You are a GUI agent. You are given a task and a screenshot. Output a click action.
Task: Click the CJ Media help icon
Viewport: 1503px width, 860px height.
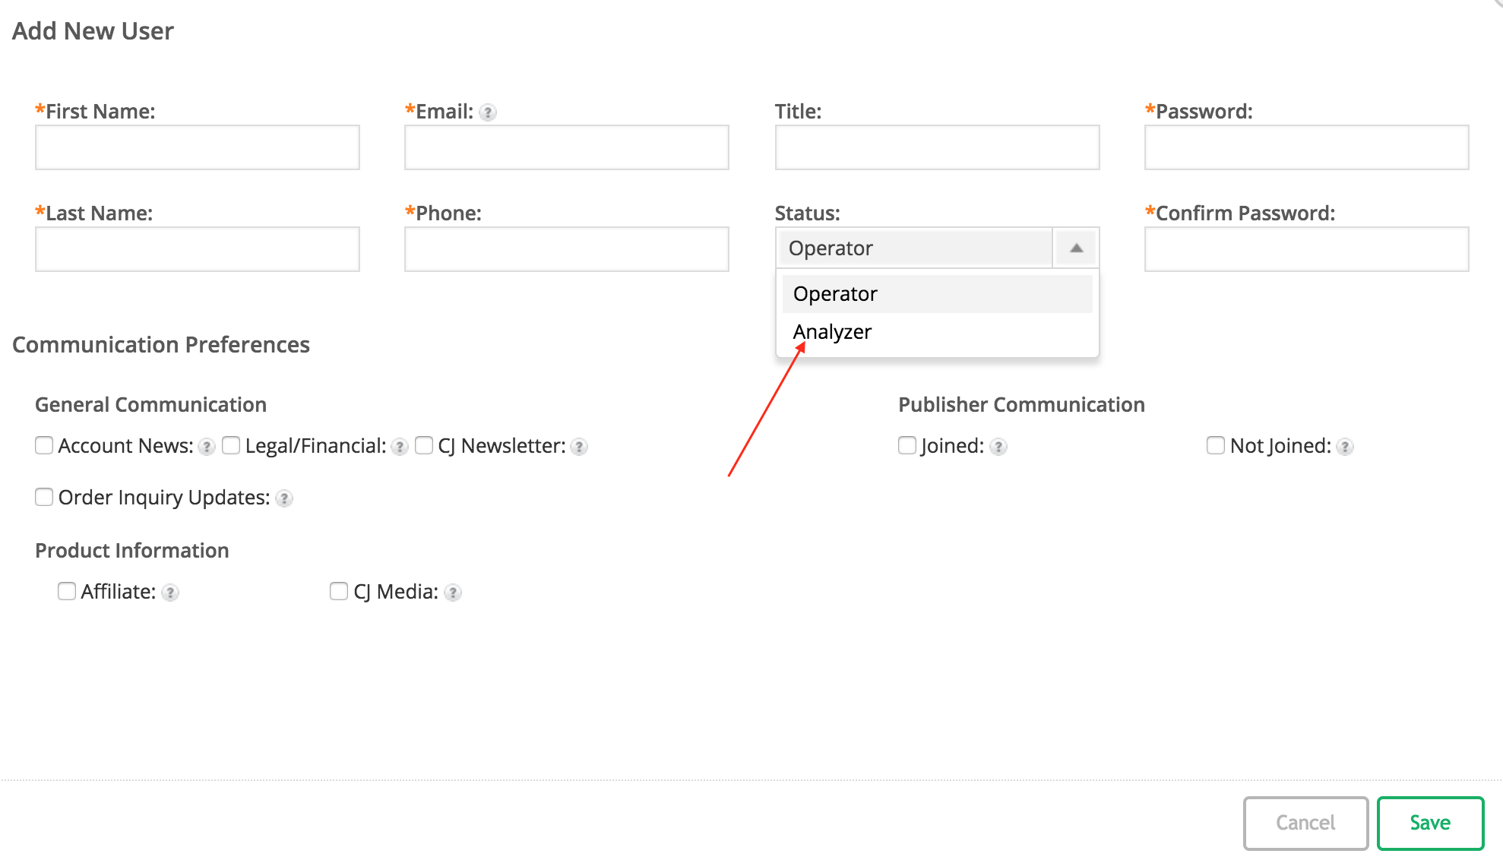(453, 593)
